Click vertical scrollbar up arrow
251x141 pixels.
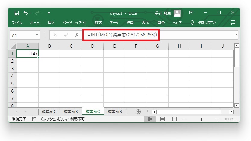237,46
